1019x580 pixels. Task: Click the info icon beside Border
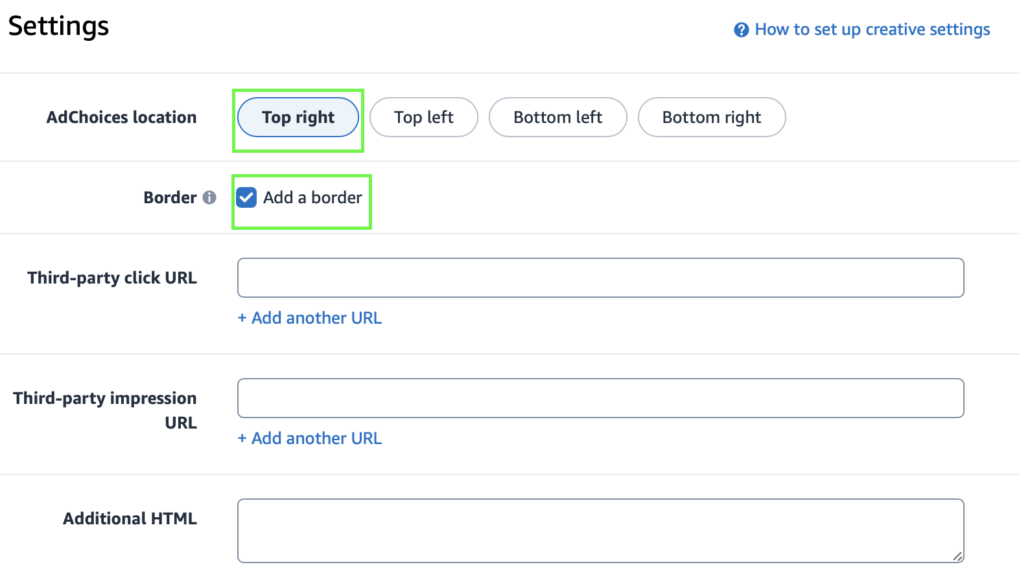click(209, 197)
